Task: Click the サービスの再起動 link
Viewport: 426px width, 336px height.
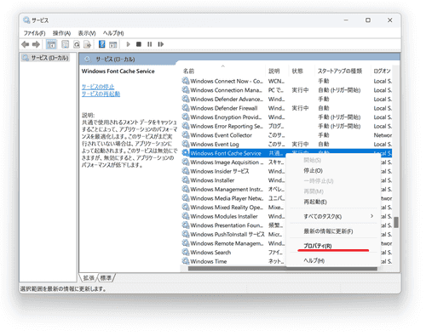Action: [101, 94]
